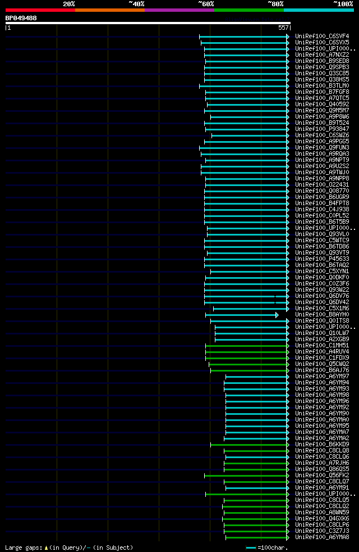Screen dimensions: 359x552
Task: Click hit label UniRef100_C5XYN1
Action: click(322, 272)
